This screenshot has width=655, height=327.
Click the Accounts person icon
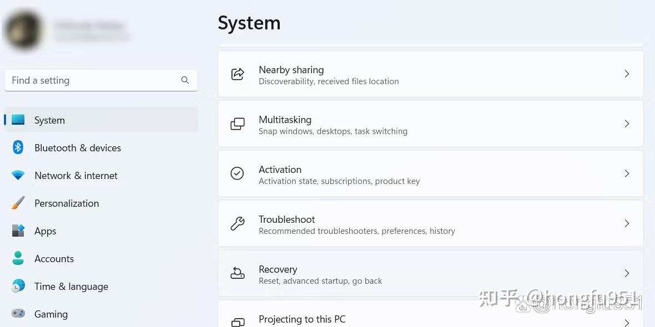coord(18,259)
